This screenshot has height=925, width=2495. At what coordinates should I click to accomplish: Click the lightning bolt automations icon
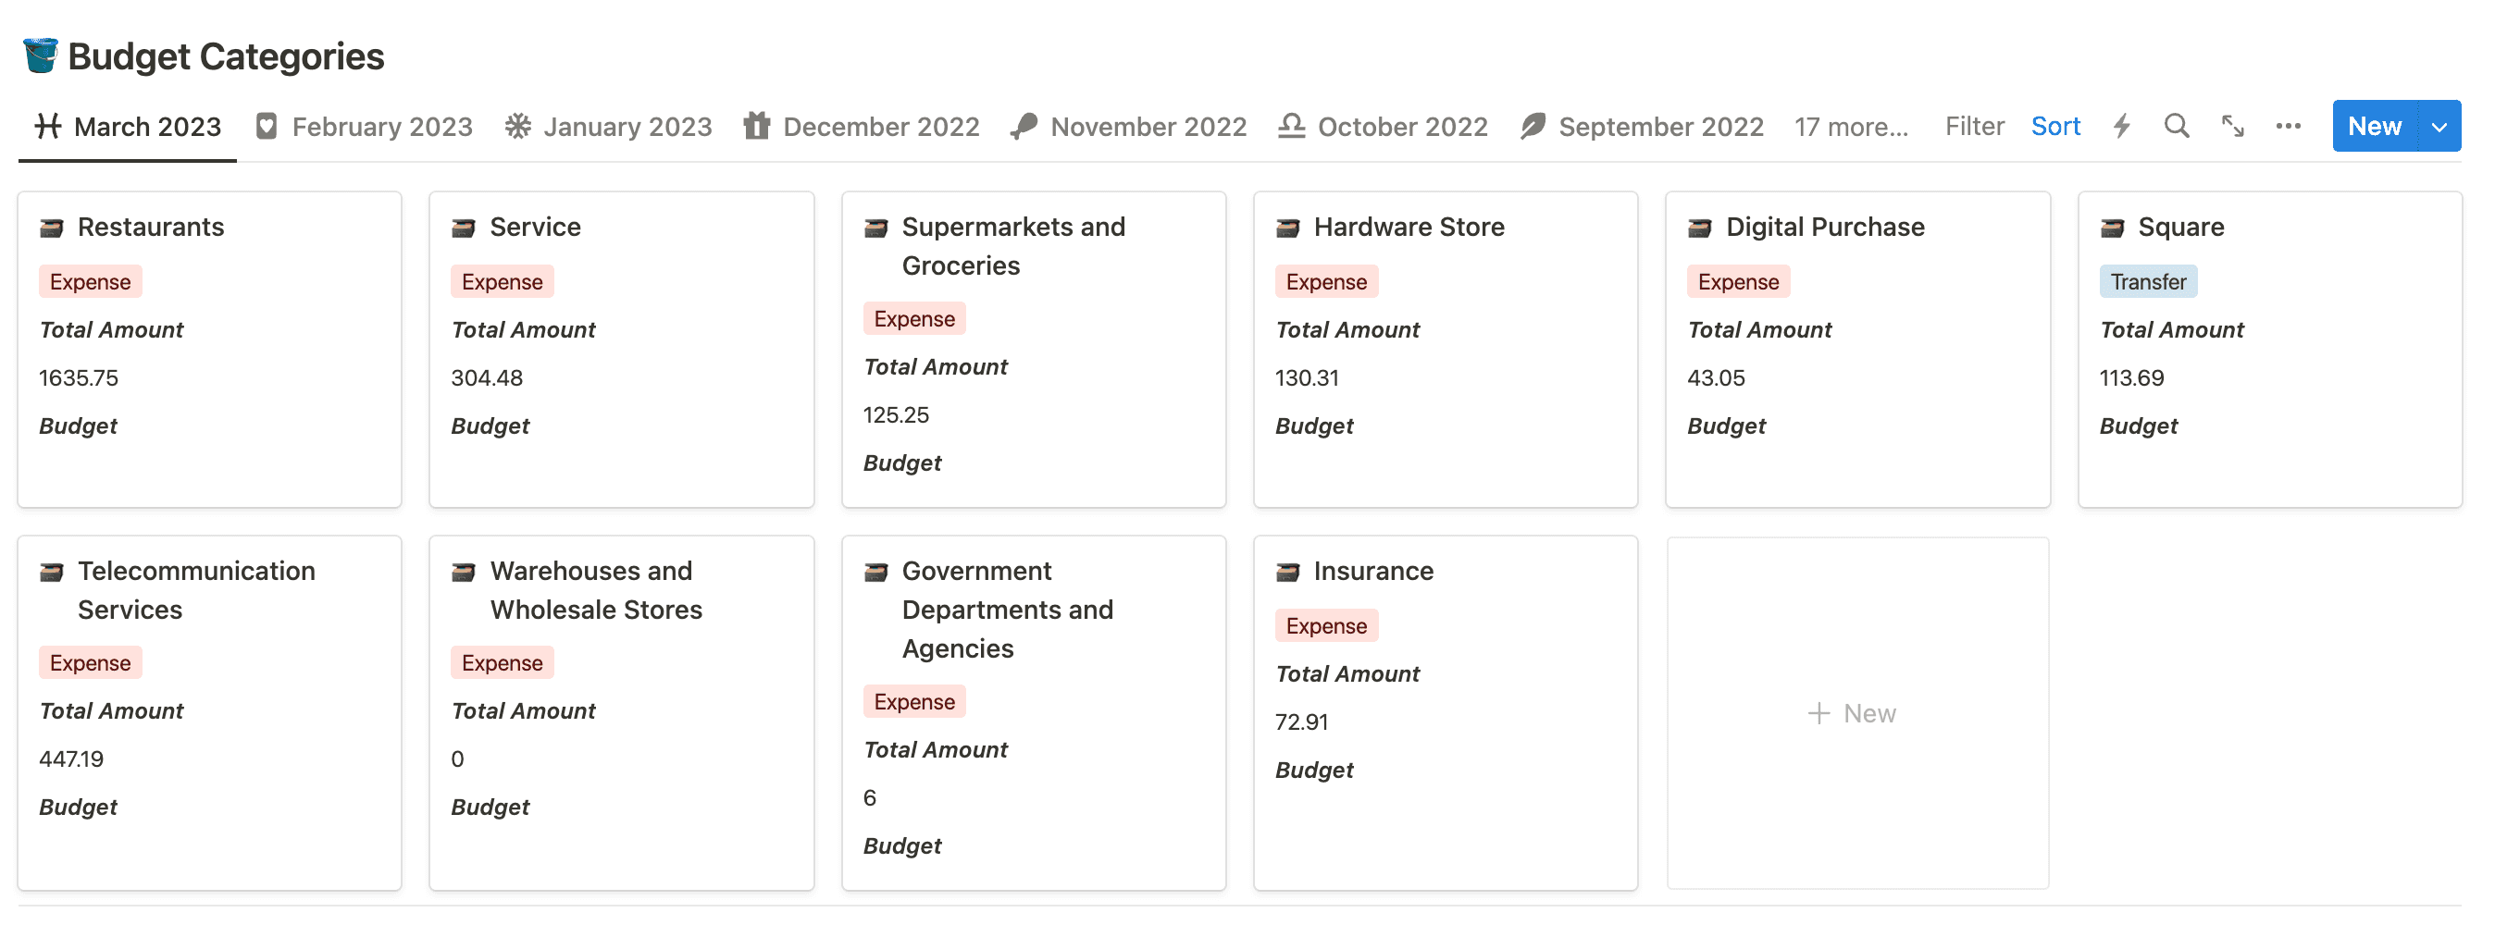tap(2121, 126)
